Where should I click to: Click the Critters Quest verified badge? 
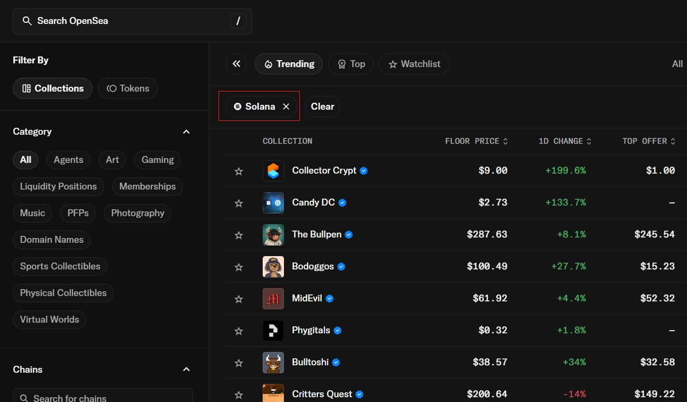359,395
